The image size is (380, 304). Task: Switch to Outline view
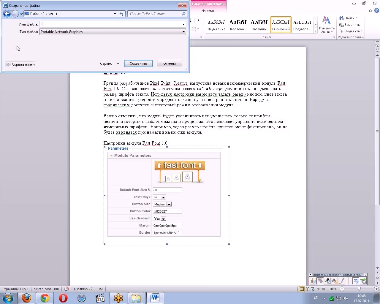pyautogui.click(x=318, y=289)
